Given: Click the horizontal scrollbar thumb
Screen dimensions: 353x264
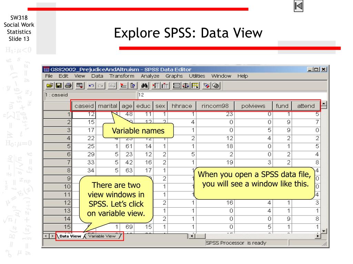Looking at the screenshot, I should click(200, 236).
